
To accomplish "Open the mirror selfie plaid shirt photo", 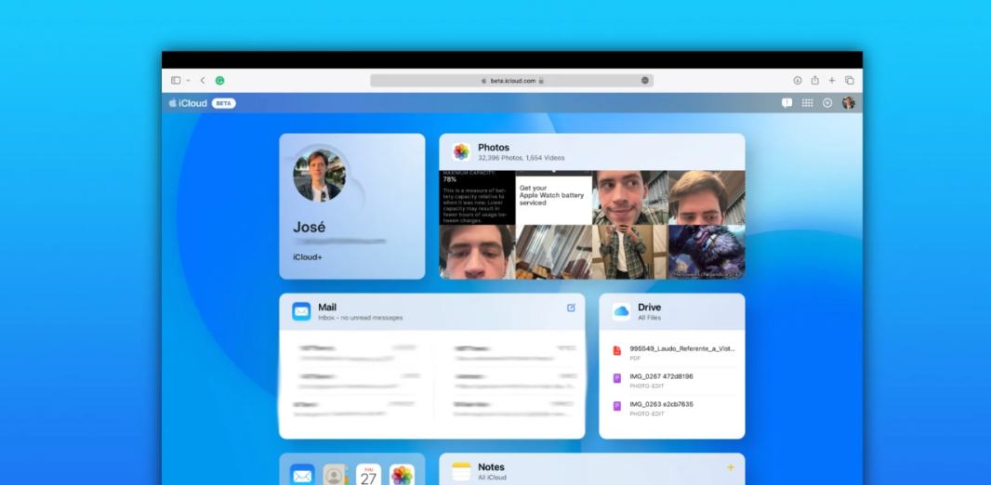I will 630,252.
